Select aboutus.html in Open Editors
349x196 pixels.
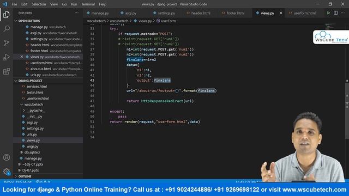tap(48, 69)
